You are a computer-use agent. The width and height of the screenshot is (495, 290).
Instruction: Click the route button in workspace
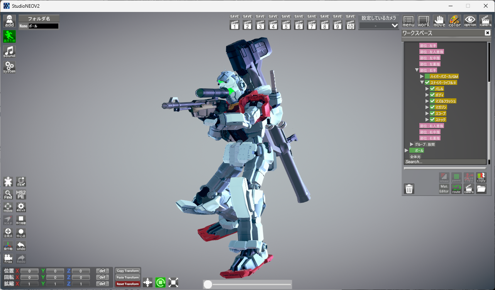(456, 189)
